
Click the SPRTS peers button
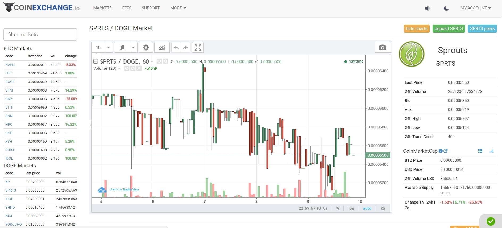[x=482, y=29]
